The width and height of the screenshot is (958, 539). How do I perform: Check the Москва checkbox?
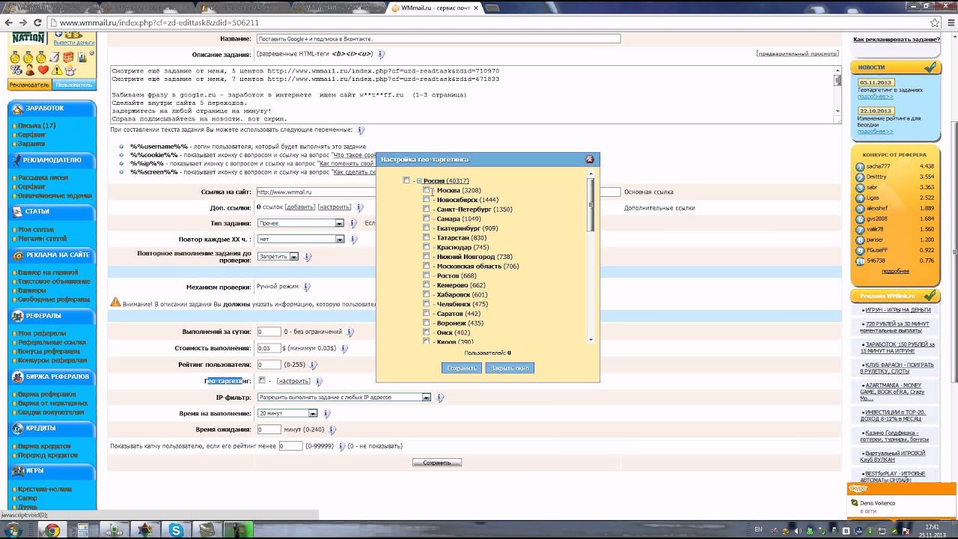pos(427,190)
